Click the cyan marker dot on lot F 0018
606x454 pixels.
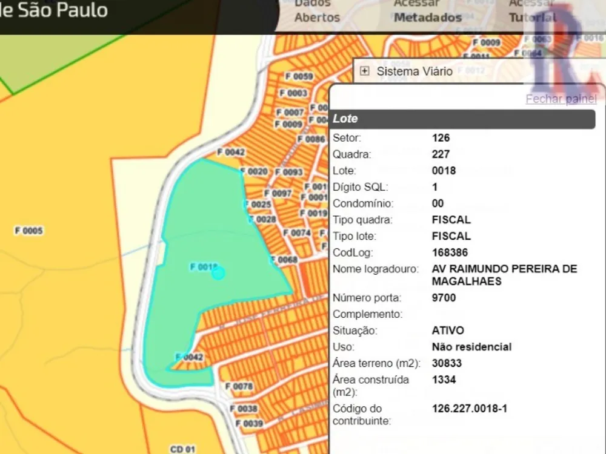[x=218, y=274]
